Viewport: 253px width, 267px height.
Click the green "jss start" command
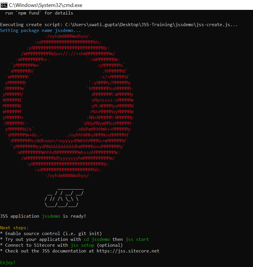click(137, 239)
